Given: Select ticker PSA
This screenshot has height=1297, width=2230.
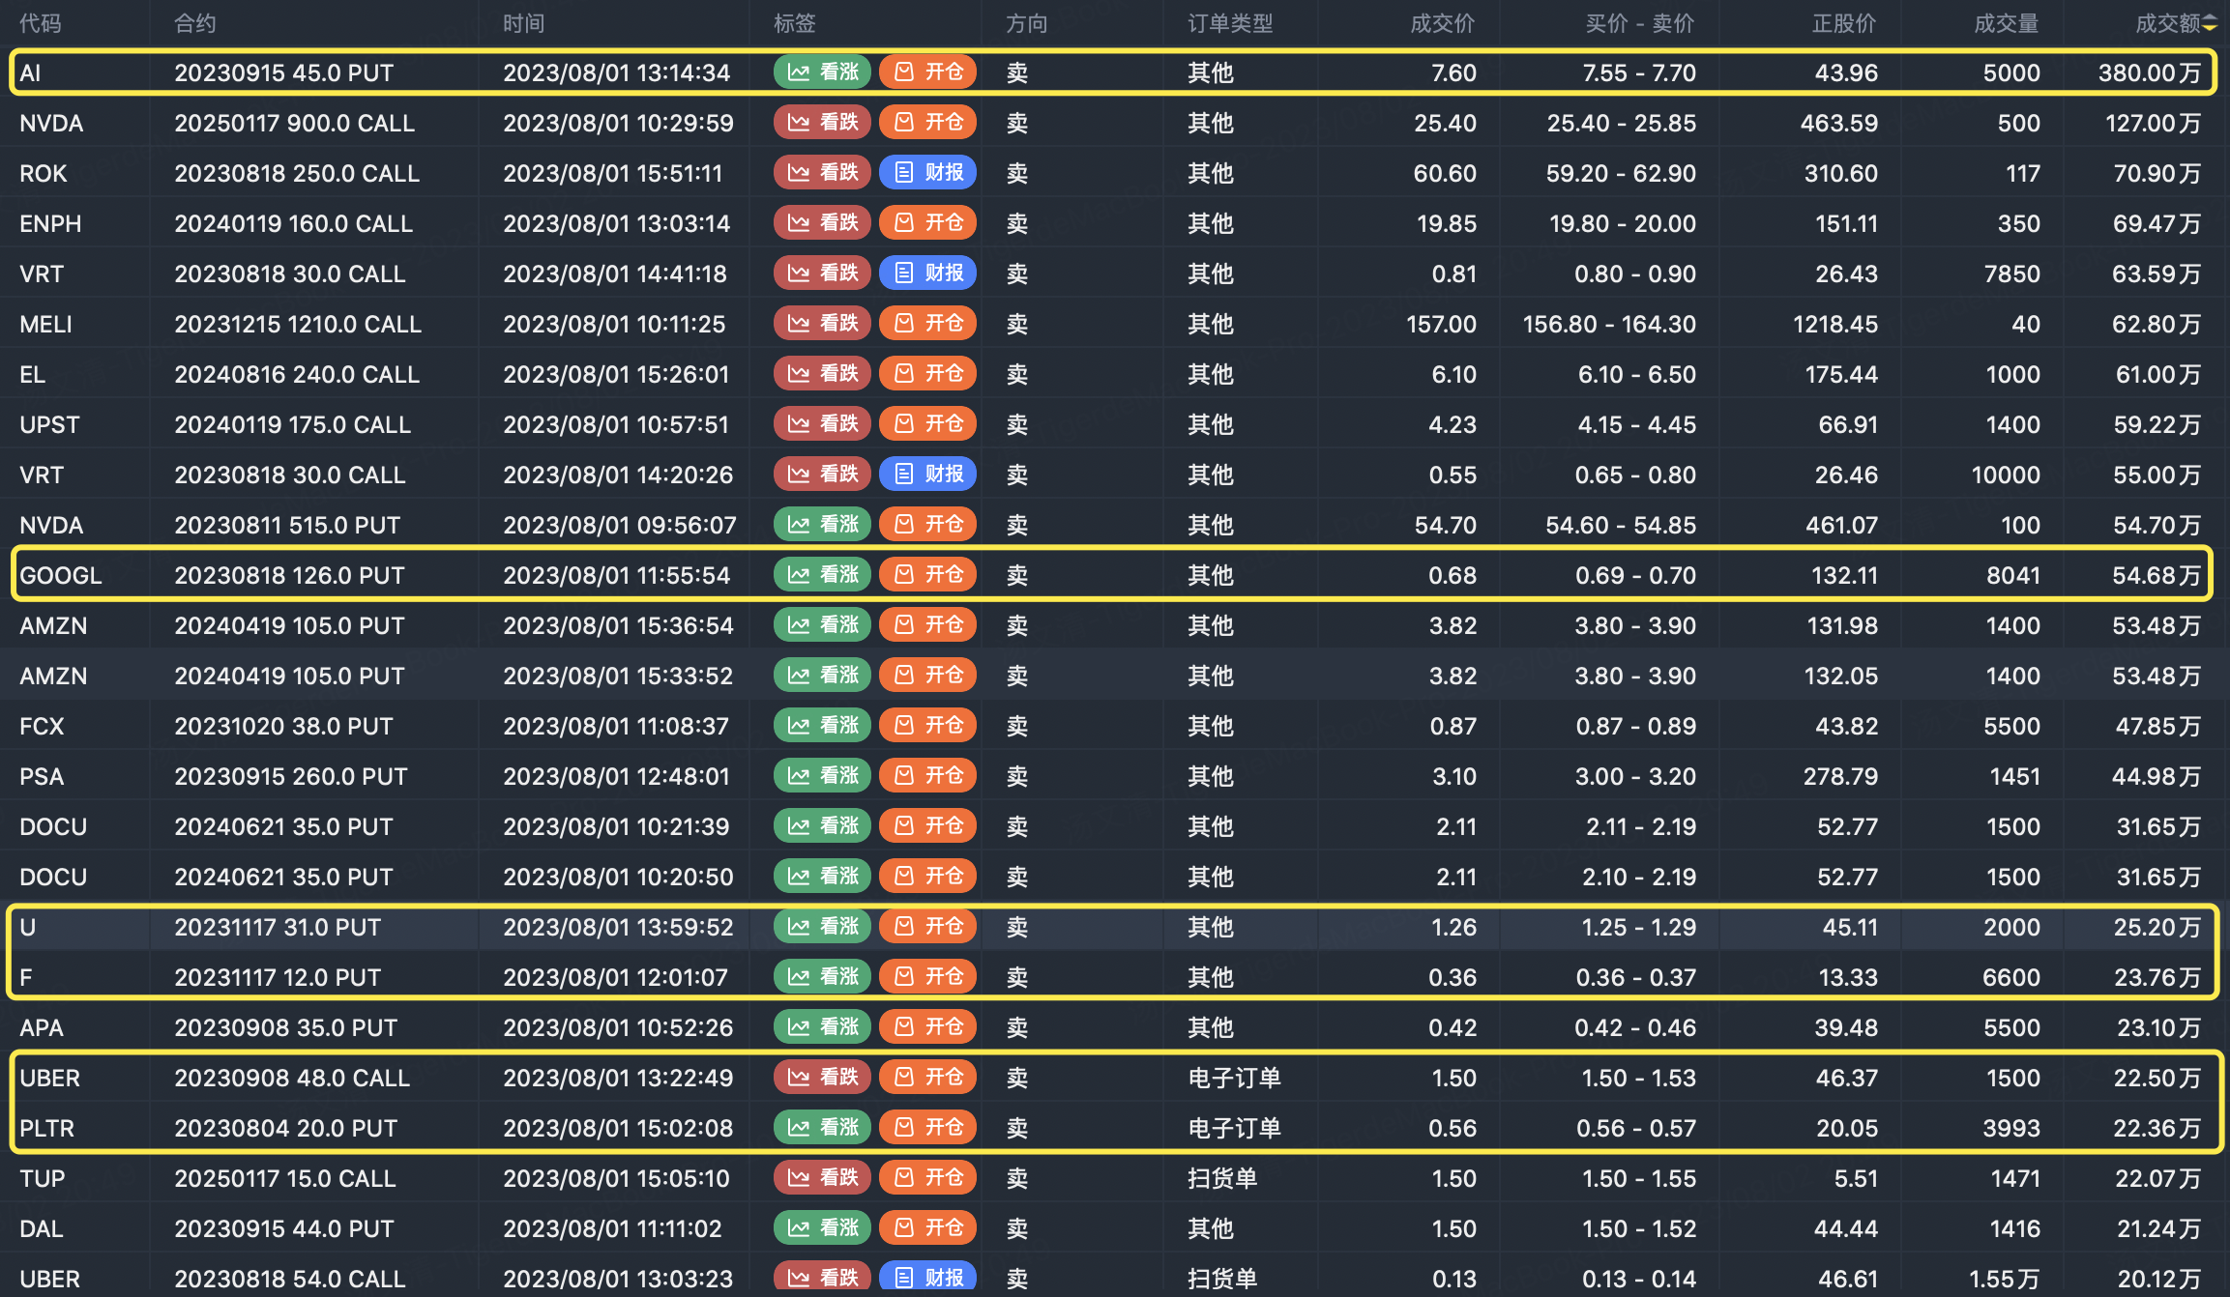Looking at the screenshot, I should coord(42,776).
